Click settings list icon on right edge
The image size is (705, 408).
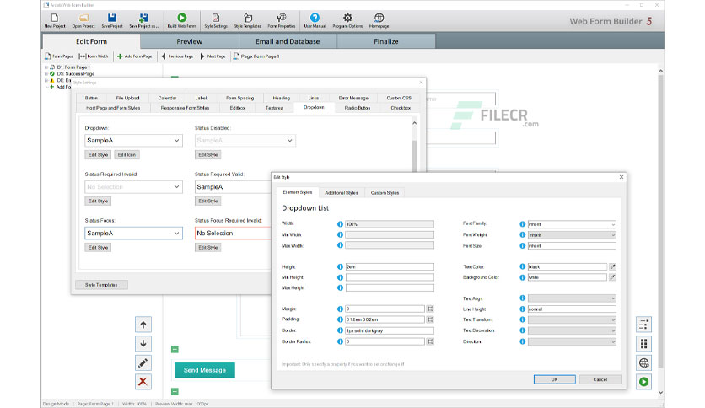[643, 325]
